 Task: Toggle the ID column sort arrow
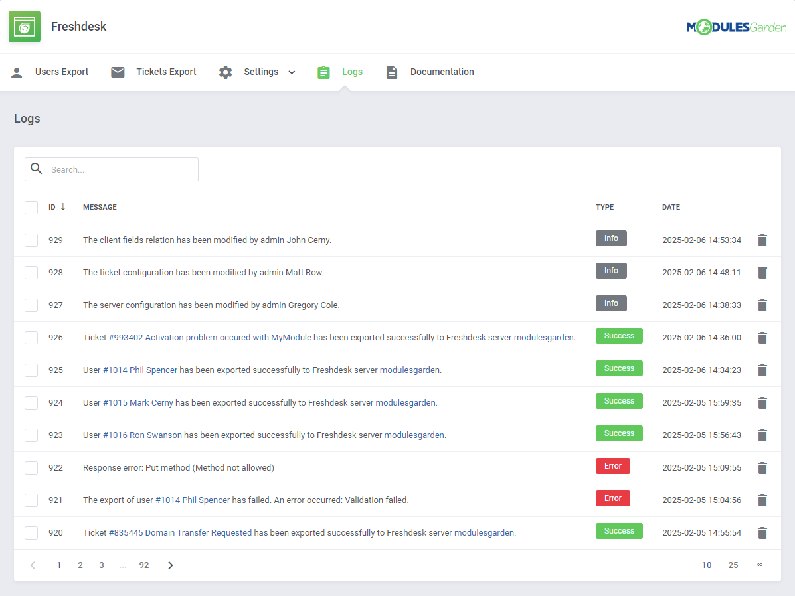(64, 206)
